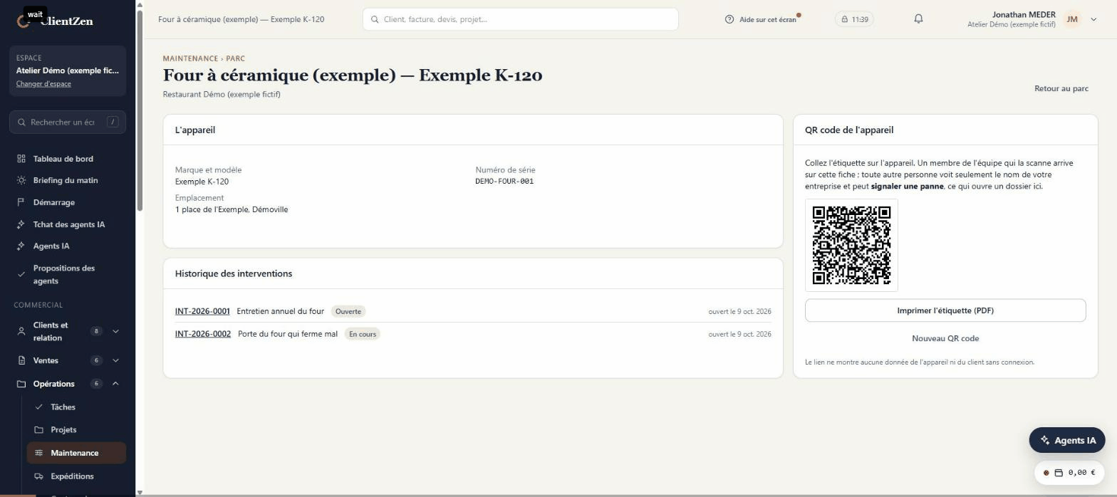Select the Maintenance sliders icon

coord(38,453)
